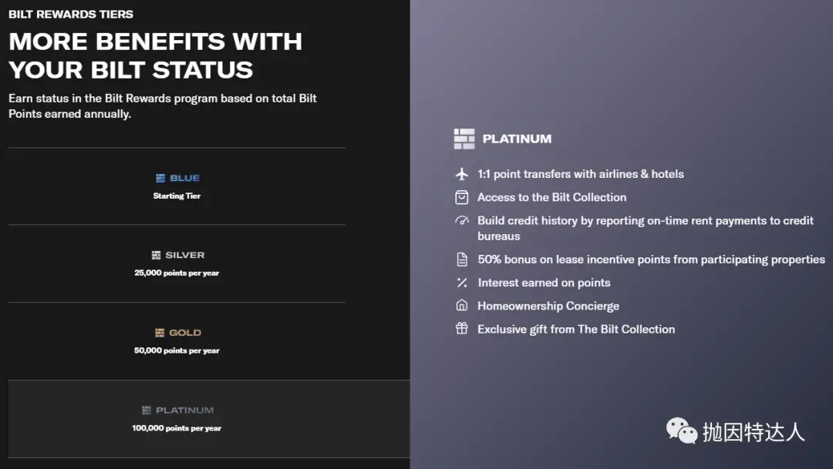Select the Blue starting tier tab
Image resolution: width=833 pixels, height=469 pixels.
177,186
